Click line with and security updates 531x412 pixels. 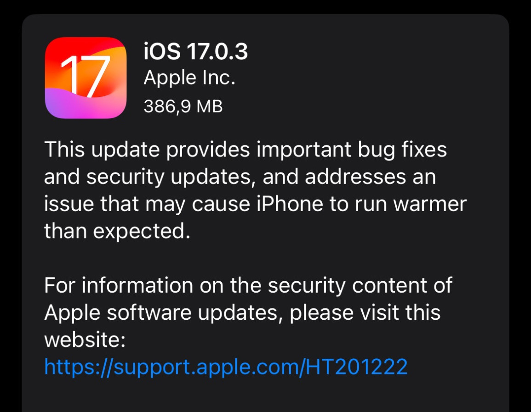tap(240, 178)
